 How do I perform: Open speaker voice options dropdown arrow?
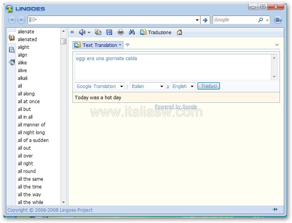pyautogui.click(x=89, y=33)
